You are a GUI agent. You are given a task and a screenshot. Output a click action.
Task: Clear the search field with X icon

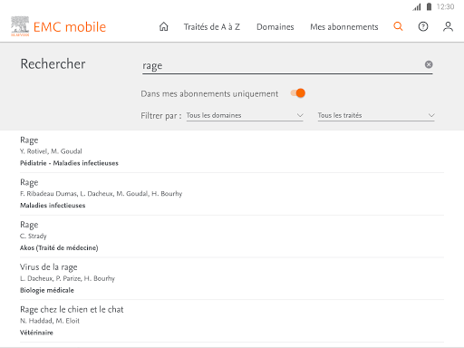[429, 64]
